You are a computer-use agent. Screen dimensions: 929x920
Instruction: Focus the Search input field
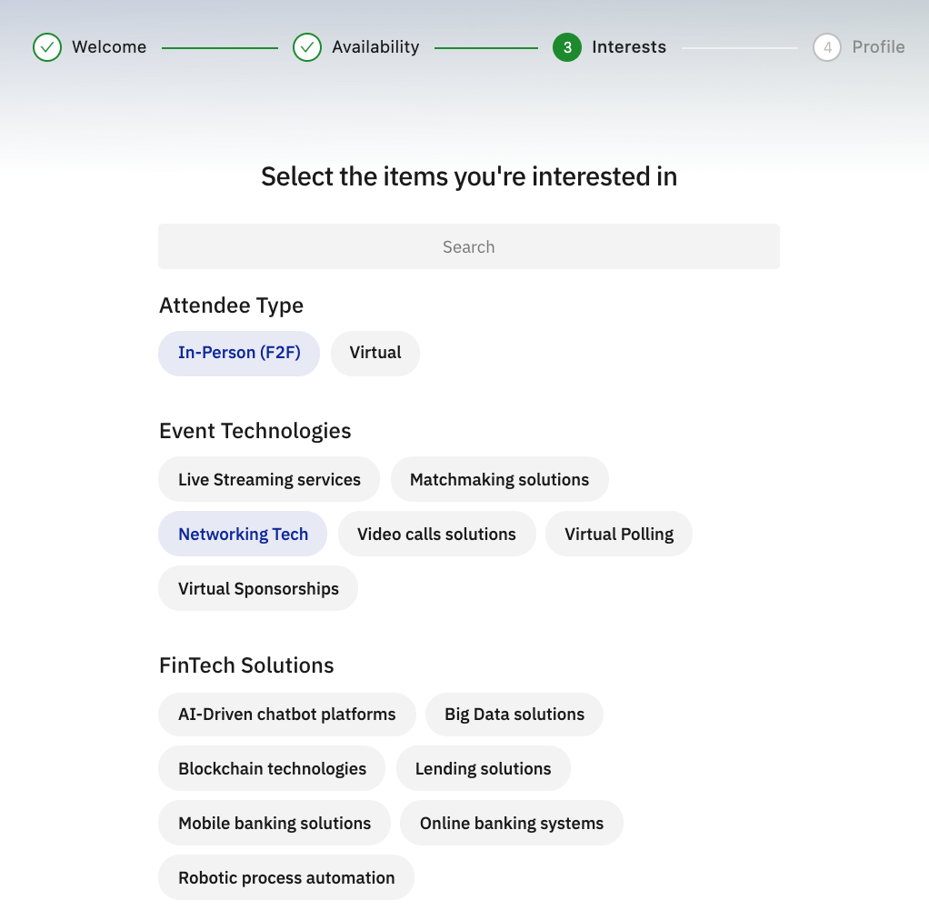(x=469, y=246)
